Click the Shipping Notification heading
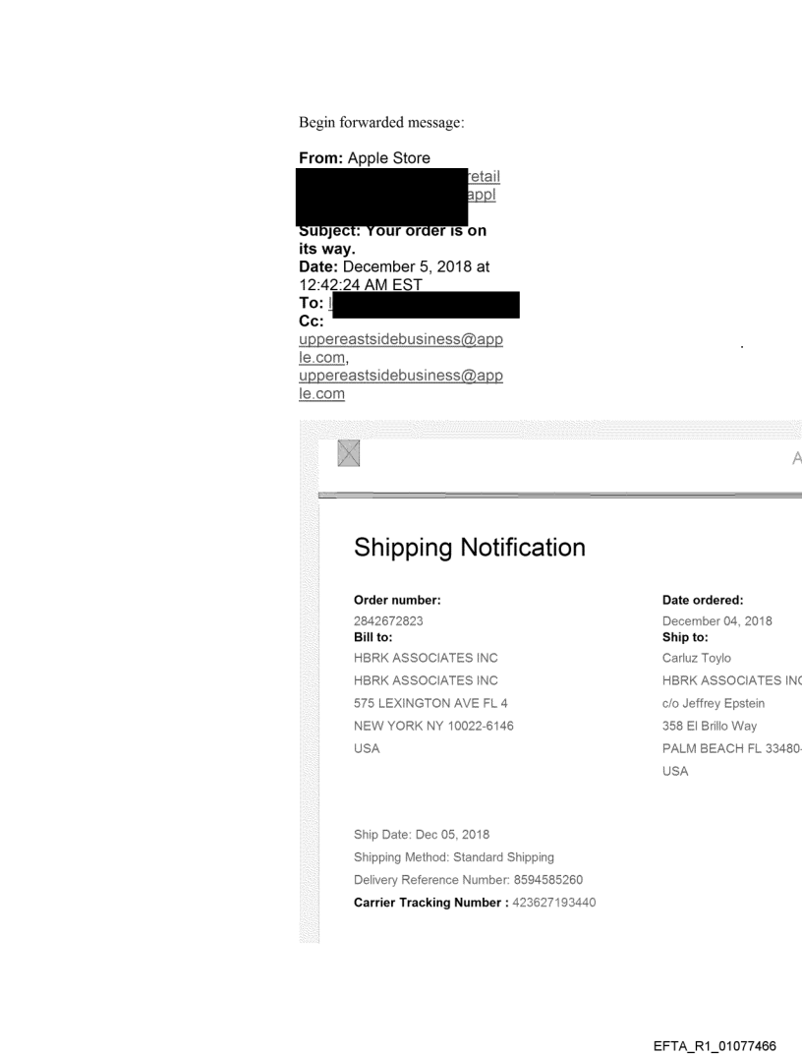Image resolution: width=802 pixels, height=1055 pixels. click(469, 548)
